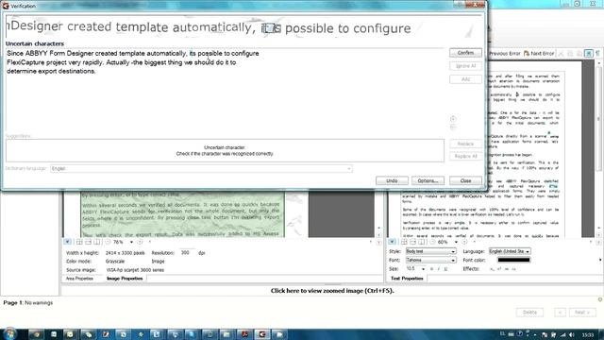Image resolution: width=604 pixels, height=340 pixels.
Task: Open the Windows Start orb
Action: pyautogui.click(x=9, y=333)
